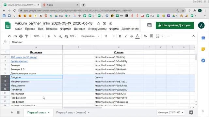209x117 pixels.
Task: Open the Формат menu
Action: pyautogui.click(x=66, y=29)
